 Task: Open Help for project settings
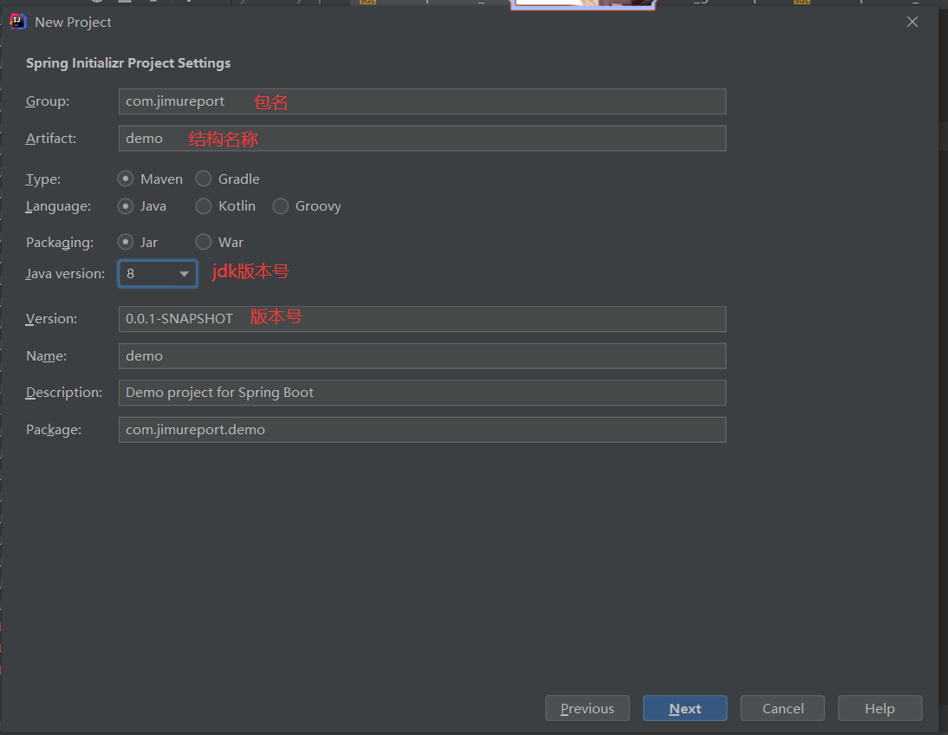click(880, 708)
